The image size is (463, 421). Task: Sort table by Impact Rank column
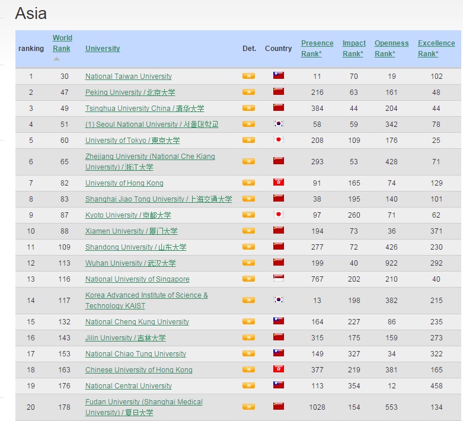pyautogui.click(x=354, y=49)
